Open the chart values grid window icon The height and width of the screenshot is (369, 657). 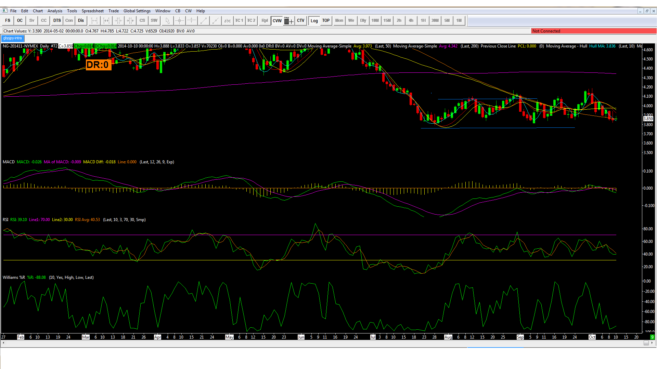point(288,20)
